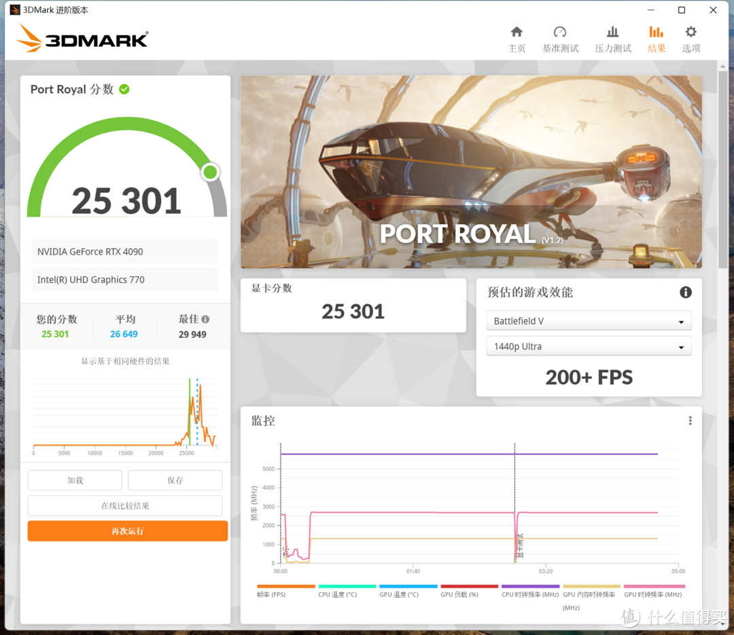
Task: Click the 3DMark title bar app icon
Action: (x=14, y=10)
